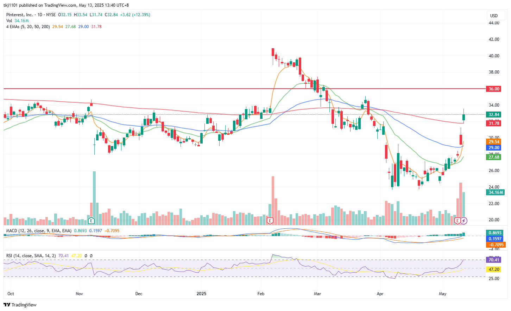This screenshot has height=311, width=511.
Task: Select the MACD (12, 26, close, 9) legend
Action: click(39, 231)
